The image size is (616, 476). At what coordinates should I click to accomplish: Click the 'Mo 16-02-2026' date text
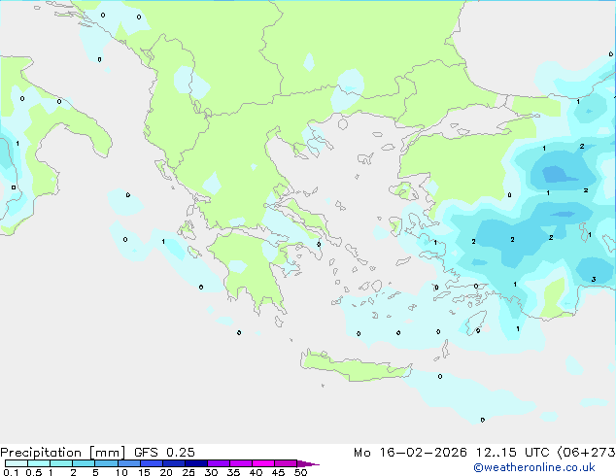tap(410, 453)
